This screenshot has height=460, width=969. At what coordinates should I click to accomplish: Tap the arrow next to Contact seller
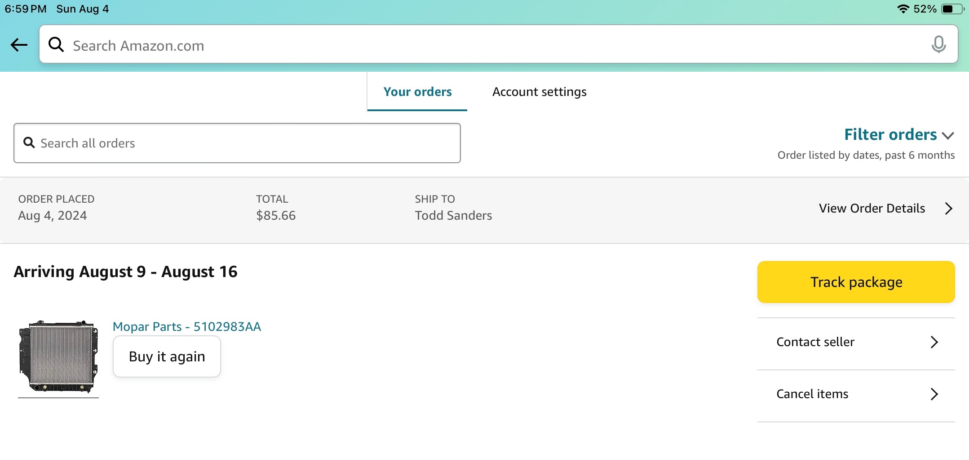(x=934, y=342)
